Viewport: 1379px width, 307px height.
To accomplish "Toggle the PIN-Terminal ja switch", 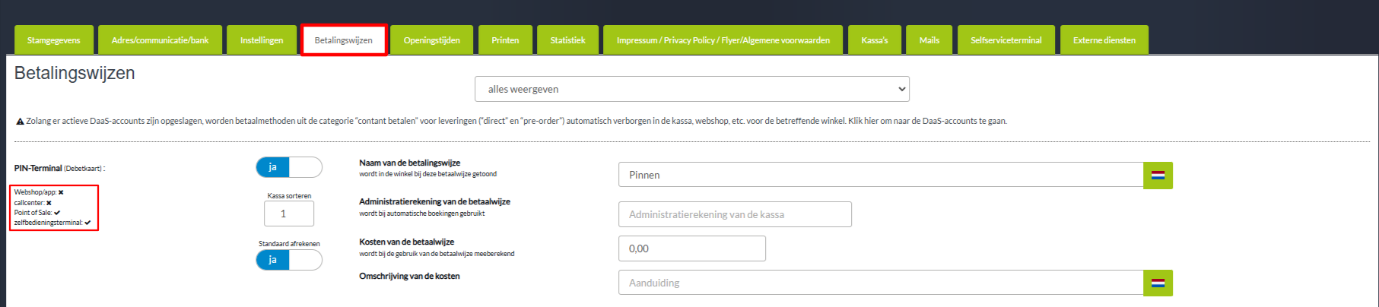I will click(x=288, y=167).
